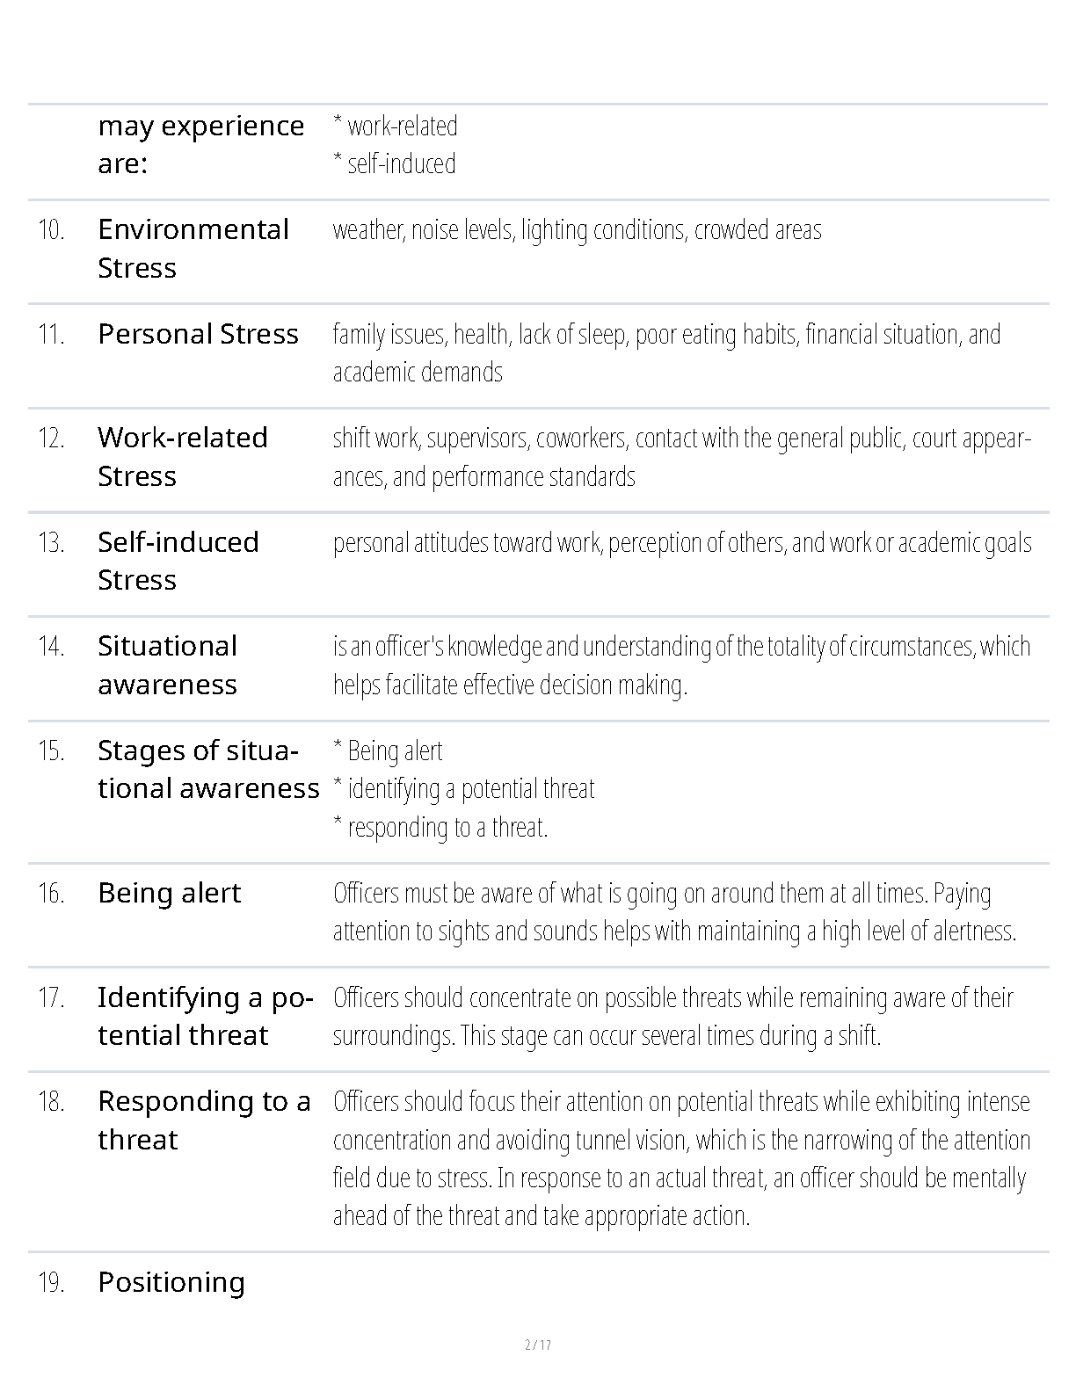Click the "Work-related Stress" heading

coord(182,456)
